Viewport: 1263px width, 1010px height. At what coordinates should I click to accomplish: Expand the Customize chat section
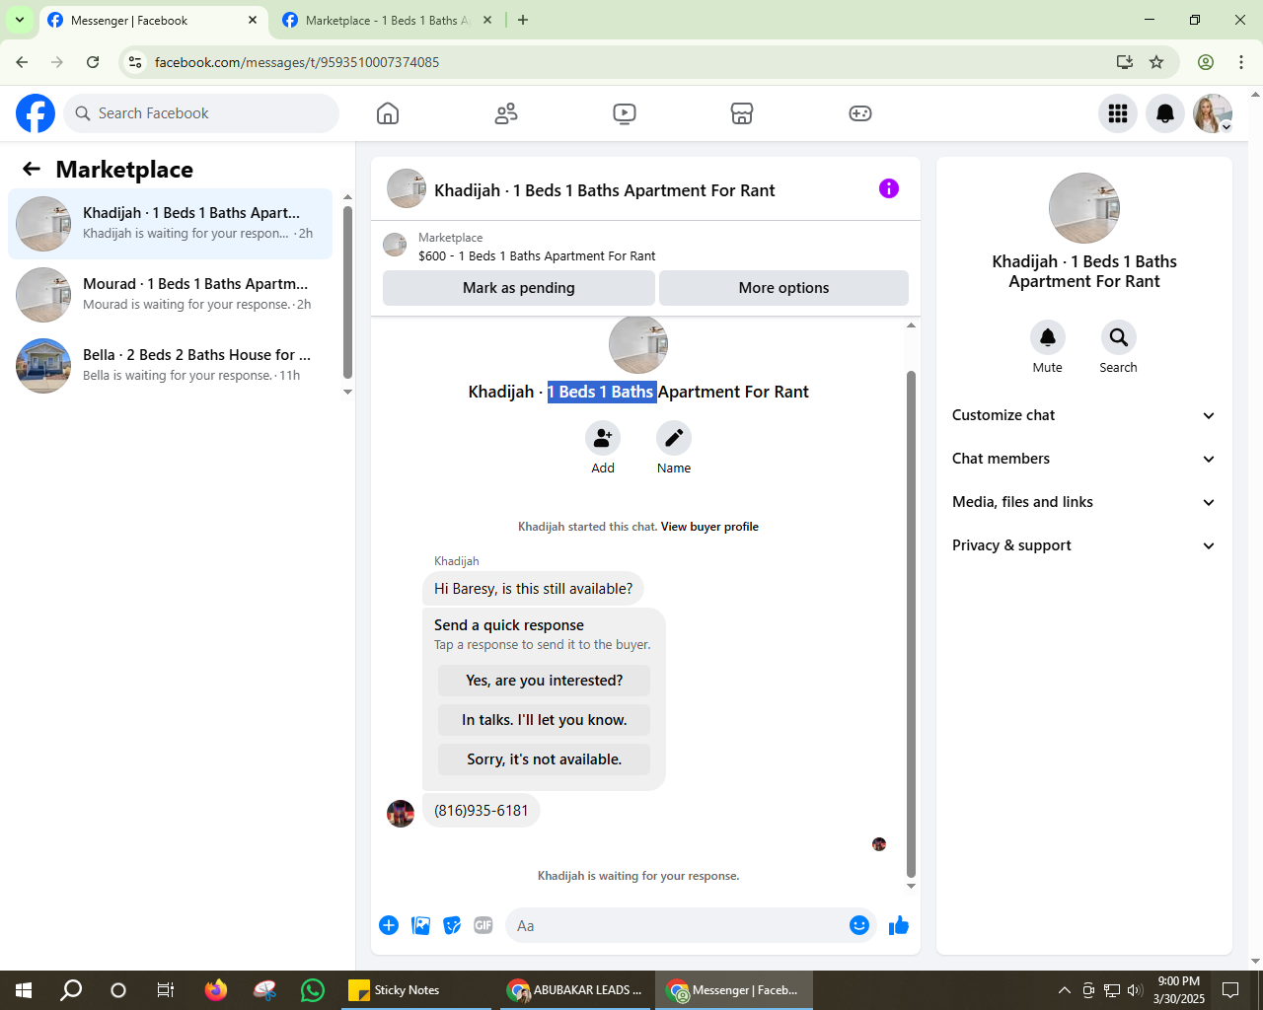(1084, 415)
